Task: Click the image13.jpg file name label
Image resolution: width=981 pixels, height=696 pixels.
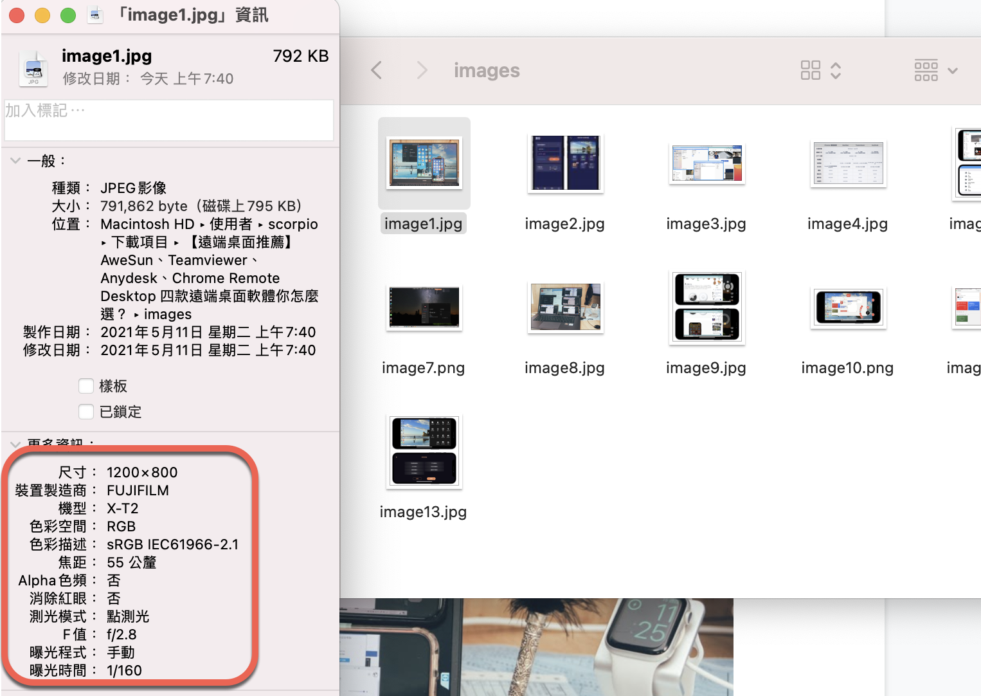Action: click(423, 512)
